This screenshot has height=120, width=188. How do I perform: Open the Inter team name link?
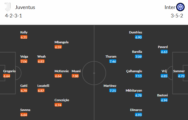click(x=170, y=7)
